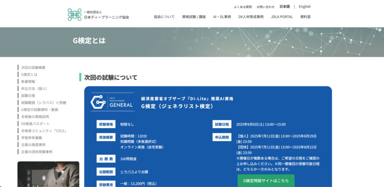Open G検定の試験資料・動画 sidebar link

[x=40, y=110]
